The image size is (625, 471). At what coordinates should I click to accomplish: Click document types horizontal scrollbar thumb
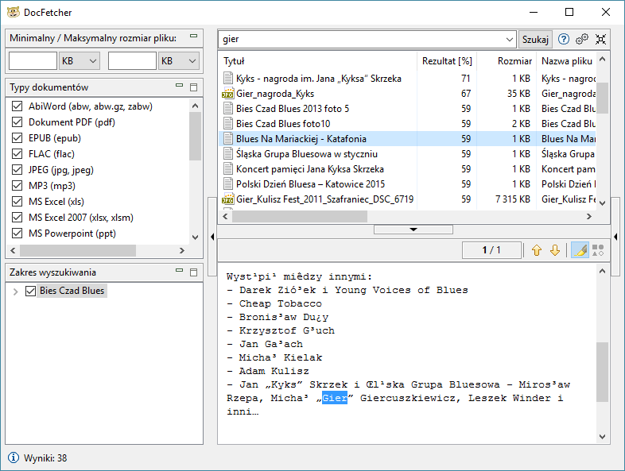point(78,250)
